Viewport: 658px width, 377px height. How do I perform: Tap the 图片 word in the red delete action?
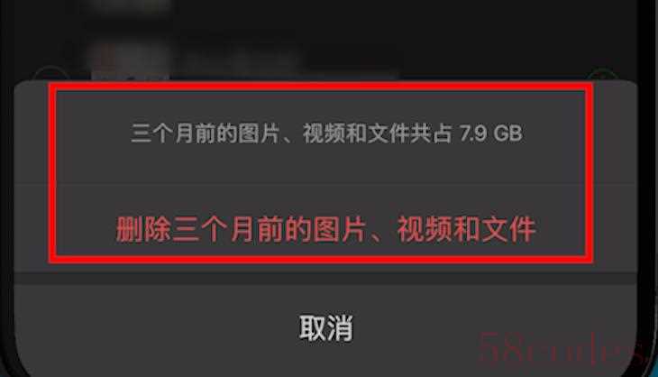coord(340,229)
